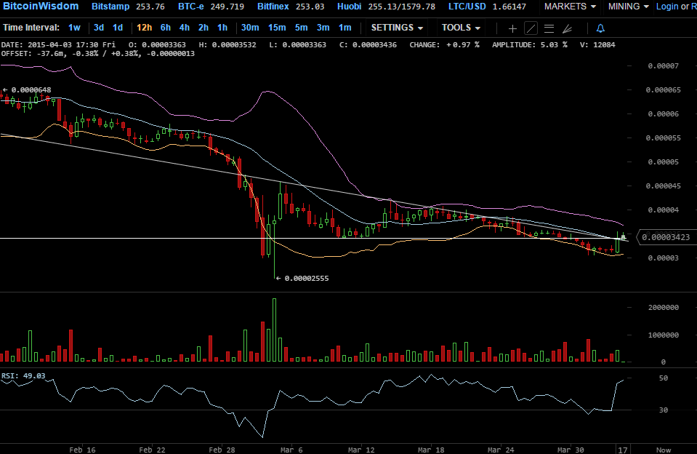Click the current price marker 0.00003423
Viewport: 697px width, 454px height.
(665, 237)
